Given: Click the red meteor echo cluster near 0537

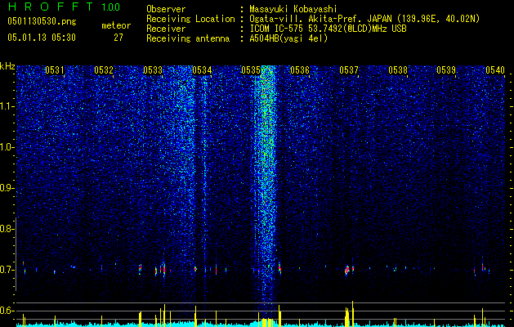Looking at the screenshot, I should pos(347,271).
